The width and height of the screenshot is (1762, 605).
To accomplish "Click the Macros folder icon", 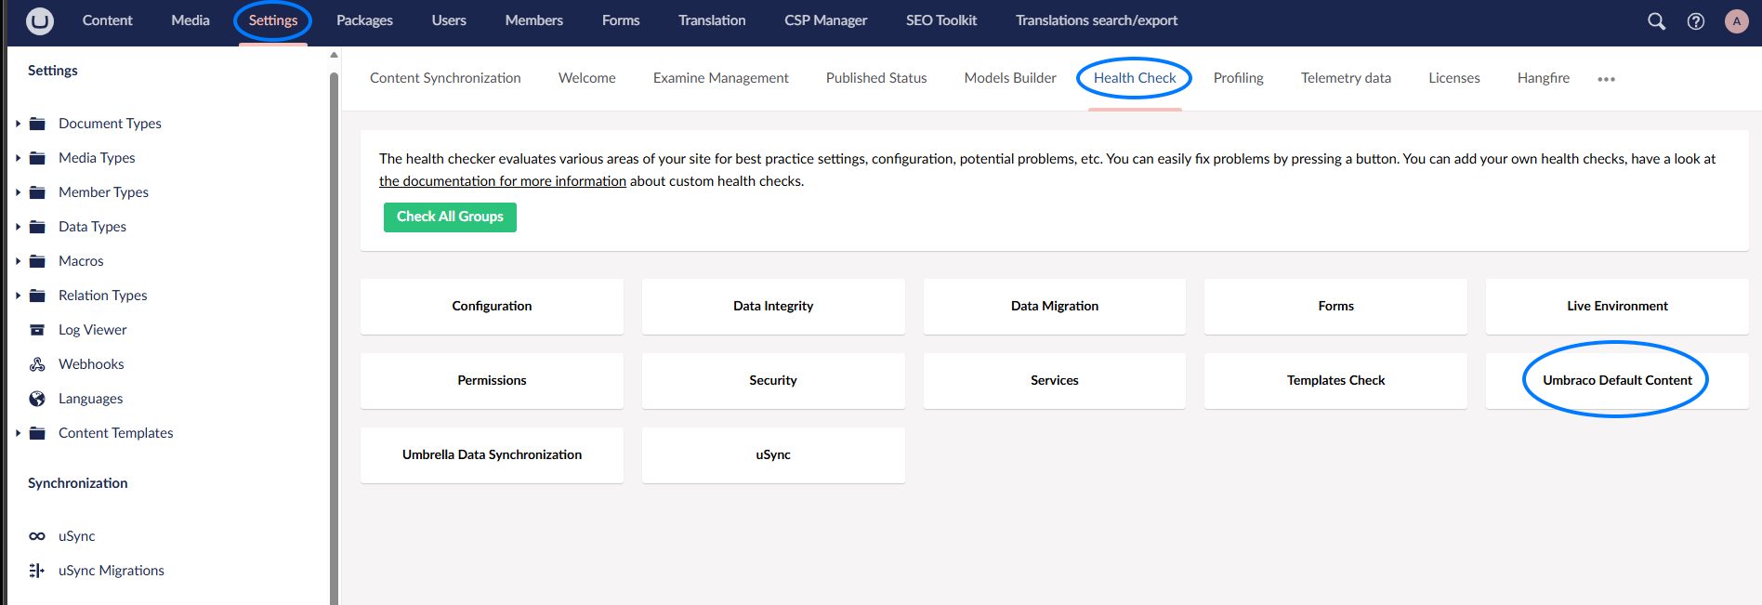I will pyautogui.click(x=37, y=261).
